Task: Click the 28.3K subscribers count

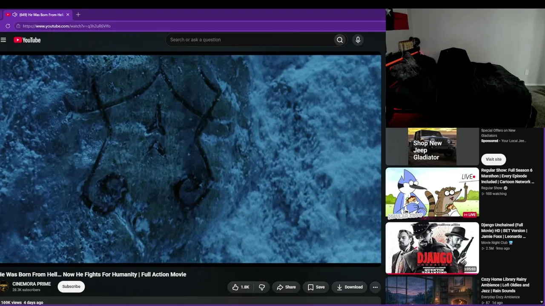Action: pos(26,290)
